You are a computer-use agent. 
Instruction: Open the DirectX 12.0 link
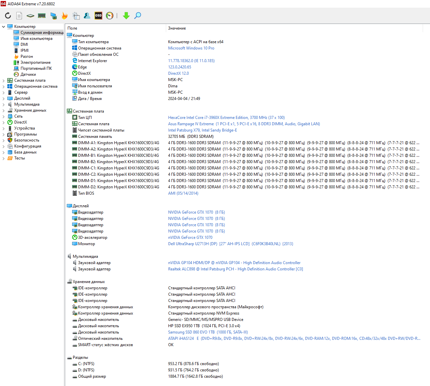tap(178, 73)
